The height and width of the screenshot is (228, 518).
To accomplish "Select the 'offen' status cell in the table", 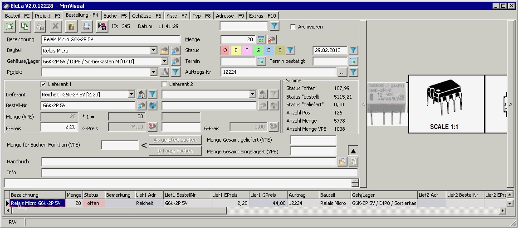I will point(93,203).
